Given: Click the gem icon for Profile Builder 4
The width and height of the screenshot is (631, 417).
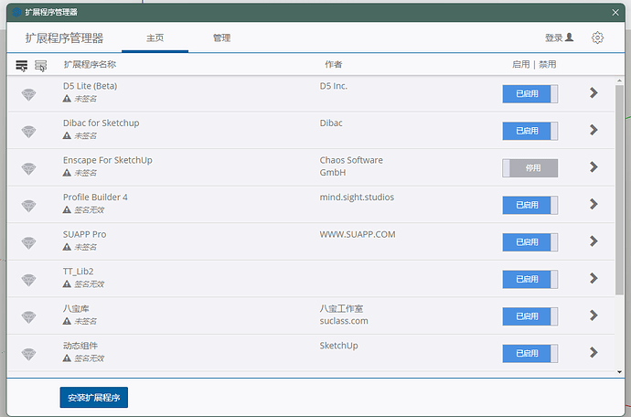Looking at the screenshot, I should (x=28, y=206).
